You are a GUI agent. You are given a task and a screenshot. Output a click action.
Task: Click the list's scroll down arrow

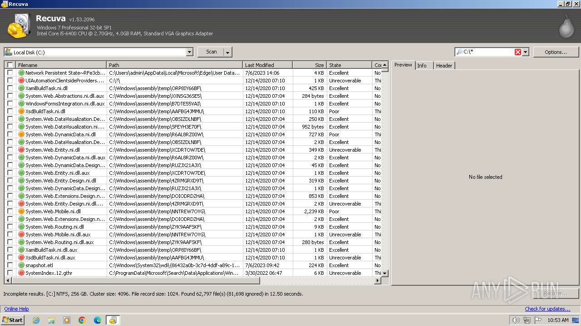pyautogui.click(x=385, y=273)
